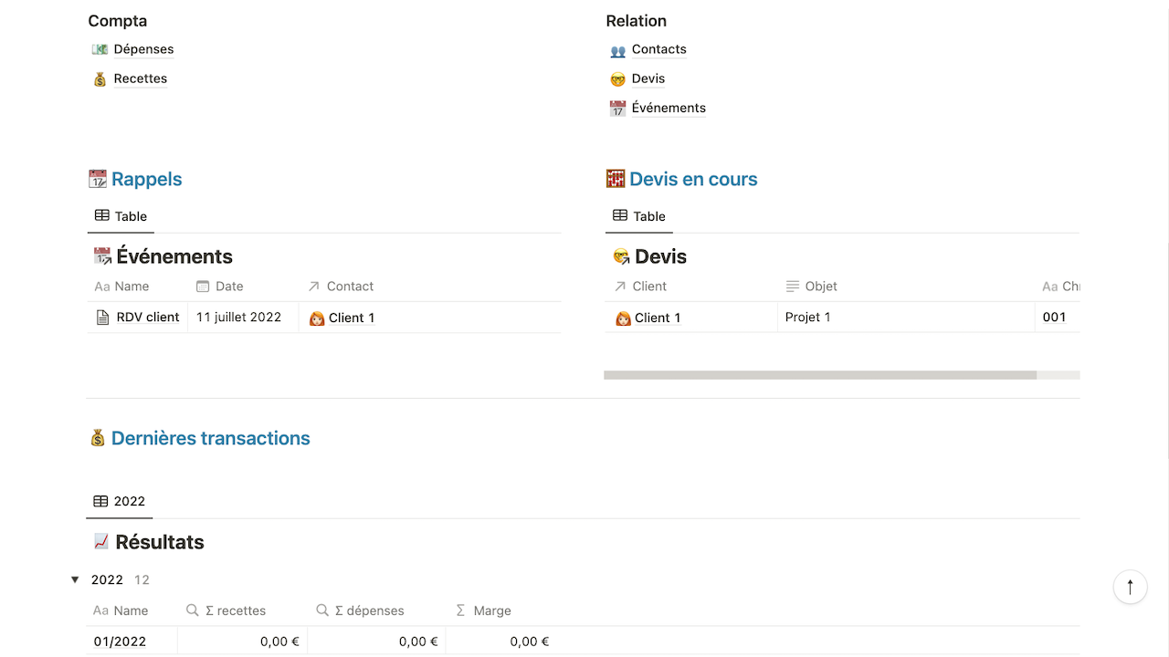Image resolution: width=1169 pixels, height=657 pixels.
Task: Click the money emoji icon beside Dépenses
Action: pyautogui.click(x=100, y=49)
